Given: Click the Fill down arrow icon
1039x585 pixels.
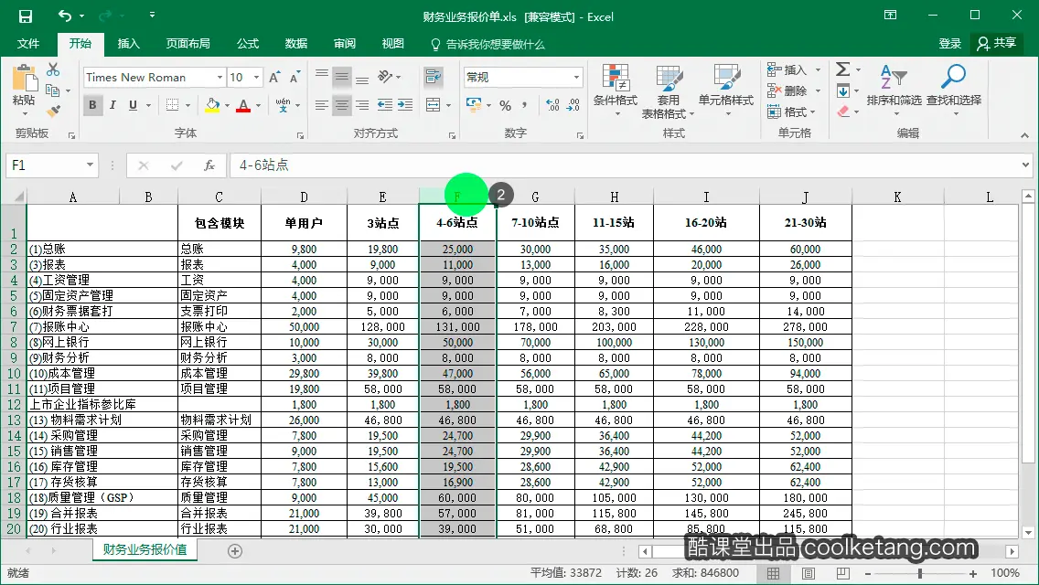Looking at the screenshot, I should 843,90.
